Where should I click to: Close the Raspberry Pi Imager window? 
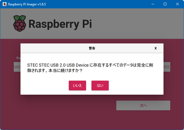point(178,4)
